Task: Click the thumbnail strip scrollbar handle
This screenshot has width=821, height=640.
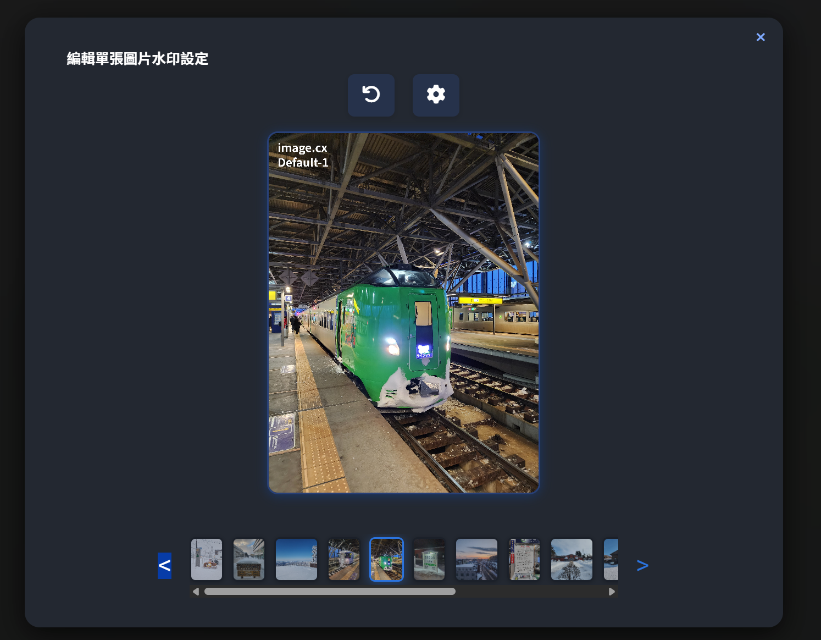Action: (330, 592)
